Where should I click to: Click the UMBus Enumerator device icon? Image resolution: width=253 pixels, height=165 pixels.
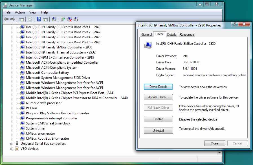pyautogui.click(x=22, y=133)
